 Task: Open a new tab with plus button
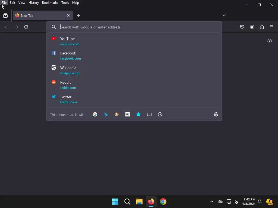(78, 16)
